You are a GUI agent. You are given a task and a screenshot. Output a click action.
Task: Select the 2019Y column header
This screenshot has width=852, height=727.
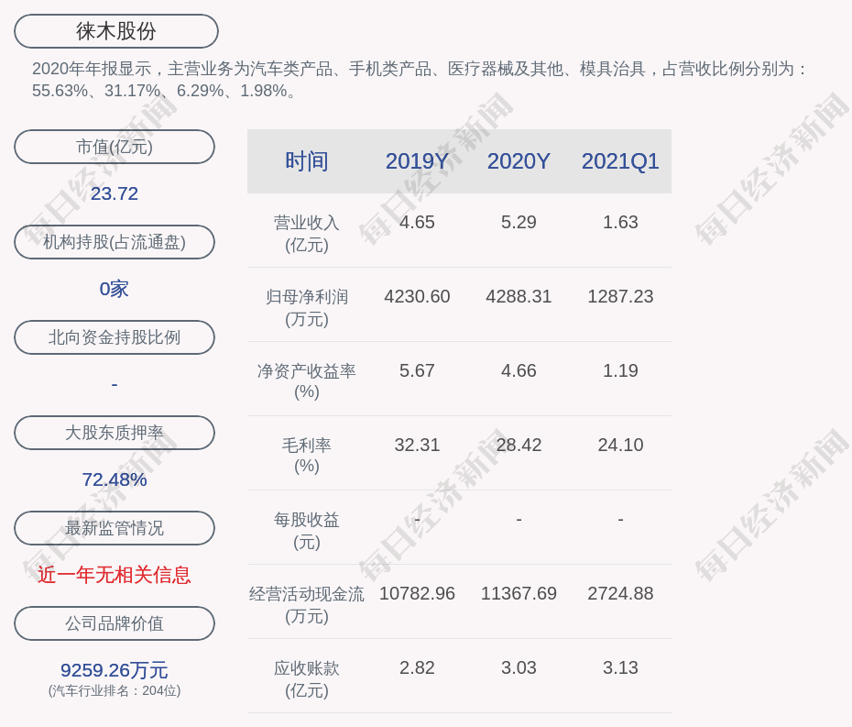coord(417,161)
